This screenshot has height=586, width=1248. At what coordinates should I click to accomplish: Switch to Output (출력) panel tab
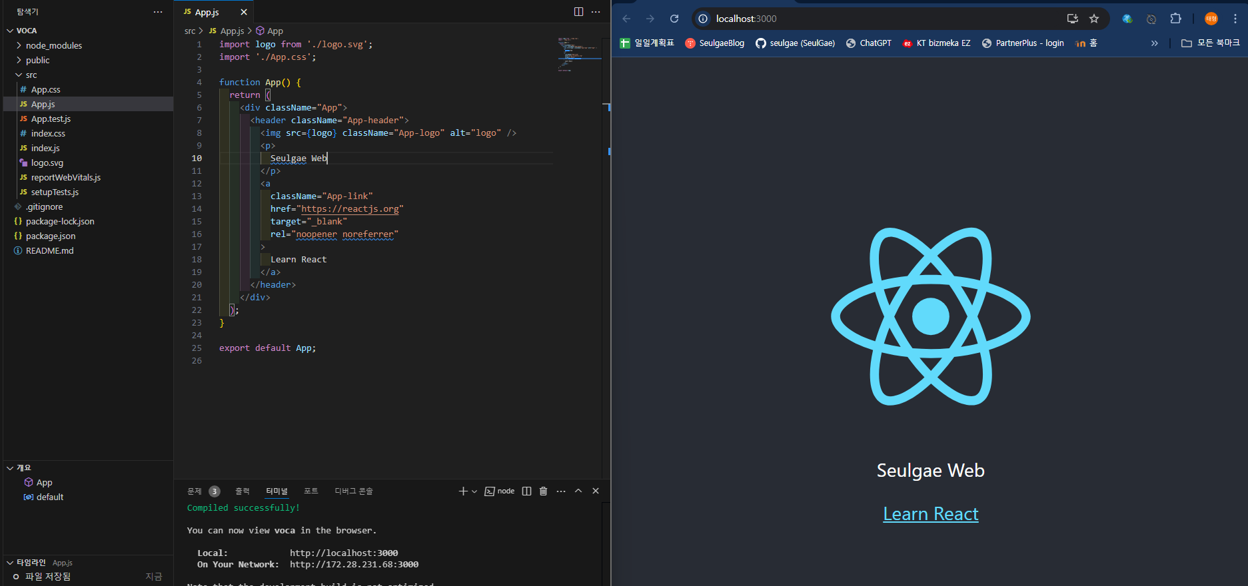click(243, 491)
